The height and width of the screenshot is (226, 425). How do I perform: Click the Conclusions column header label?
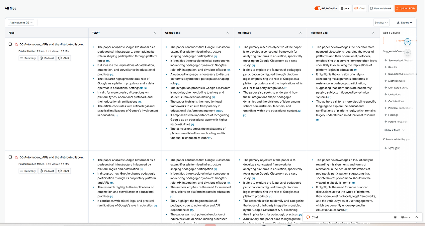click(x=172, y=33)
